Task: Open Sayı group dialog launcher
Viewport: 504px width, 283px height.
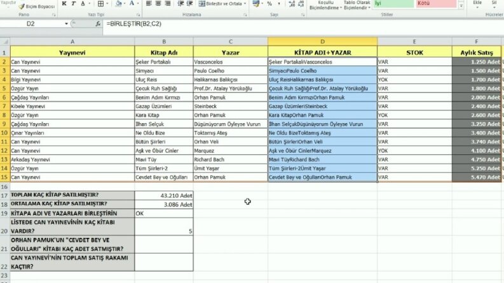Action: pos(303,15)
